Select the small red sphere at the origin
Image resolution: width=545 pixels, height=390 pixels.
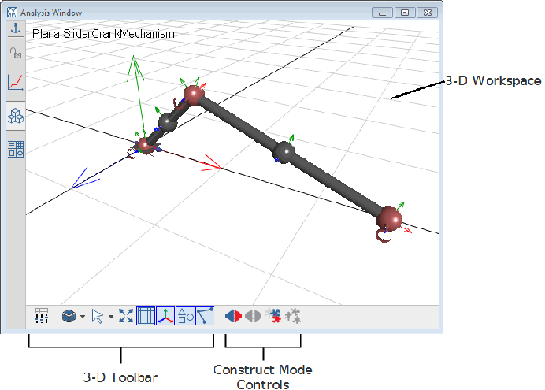coord(145,145)
